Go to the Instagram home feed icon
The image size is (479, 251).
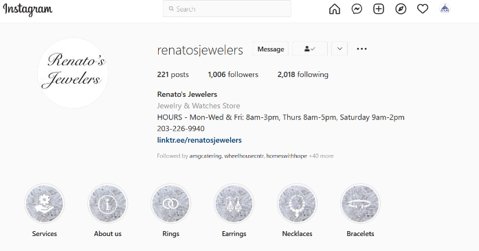click(335, 9)
